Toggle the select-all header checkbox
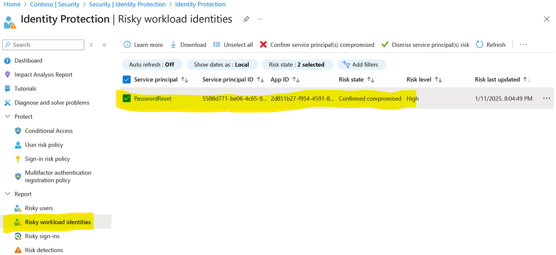Image resolution: width=556 pixels, height=255 pixels. pyautogui.click(x=126, y=80)
